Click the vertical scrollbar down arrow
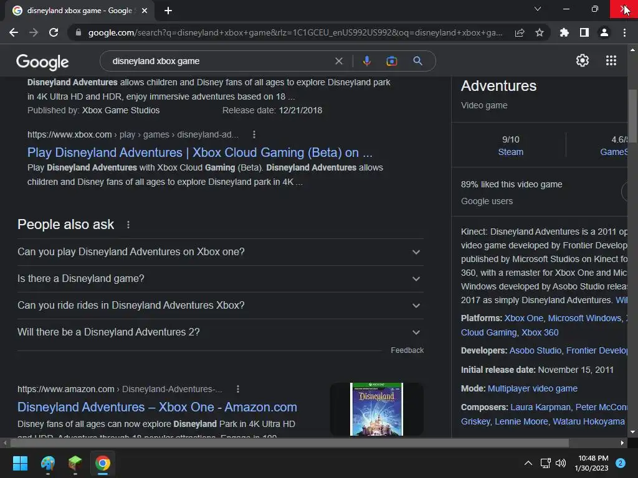 click(632, 432)
